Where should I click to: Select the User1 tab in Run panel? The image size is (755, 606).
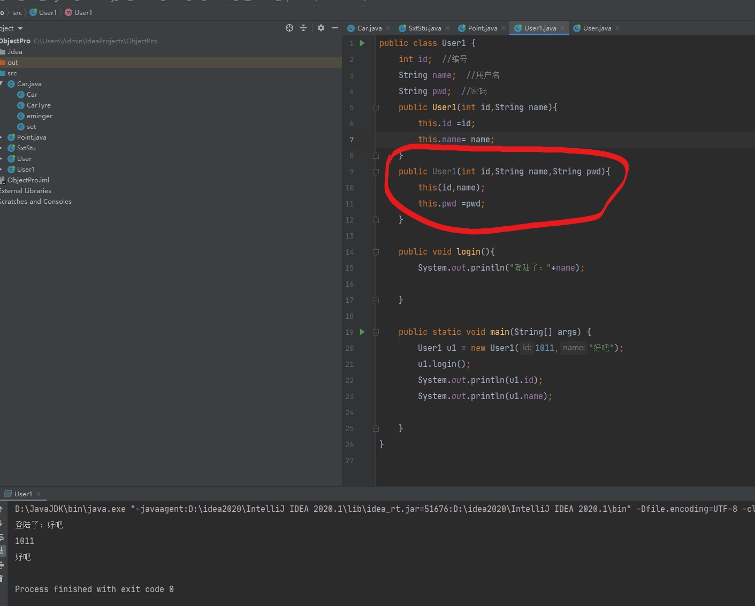pyautogui.click(x=23, y=494)
